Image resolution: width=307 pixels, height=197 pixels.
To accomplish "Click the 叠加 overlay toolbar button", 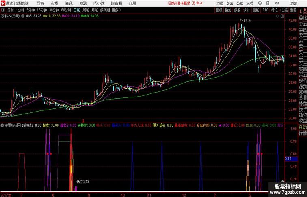I will 228,10.
